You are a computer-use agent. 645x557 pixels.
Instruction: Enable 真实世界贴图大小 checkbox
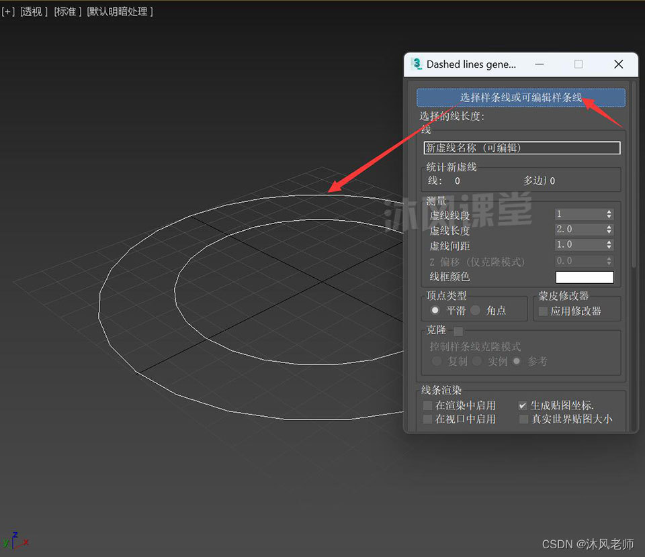(x=523, y=419)
